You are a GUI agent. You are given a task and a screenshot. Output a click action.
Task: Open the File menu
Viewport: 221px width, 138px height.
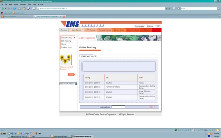click(x=2, y=4)
